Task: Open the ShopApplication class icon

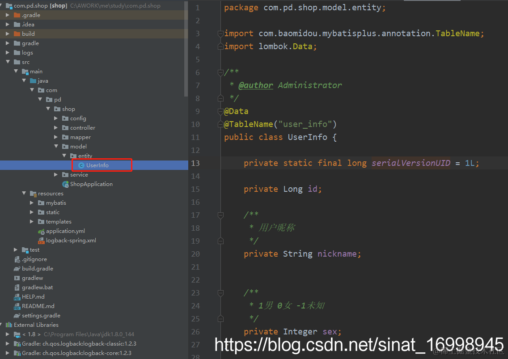Action: pos(65,184)
